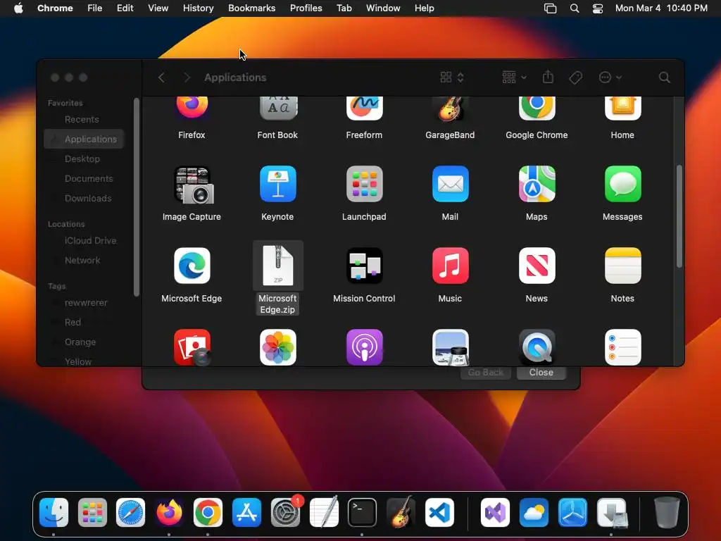This screenshot has width=721, height=541.
Task: Select the Maps app icon
Action: pyautogui.click(x=537, y=184)
